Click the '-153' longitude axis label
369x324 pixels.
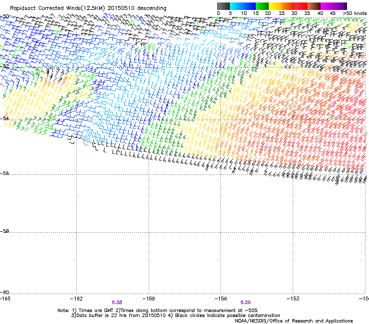click(x=293, y=299)
